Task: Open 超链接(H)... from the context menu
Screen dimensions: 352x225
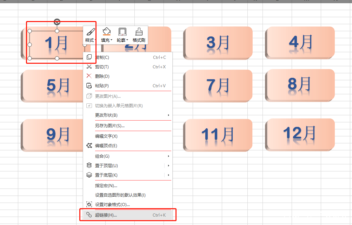Action: [x=127, y=215]
